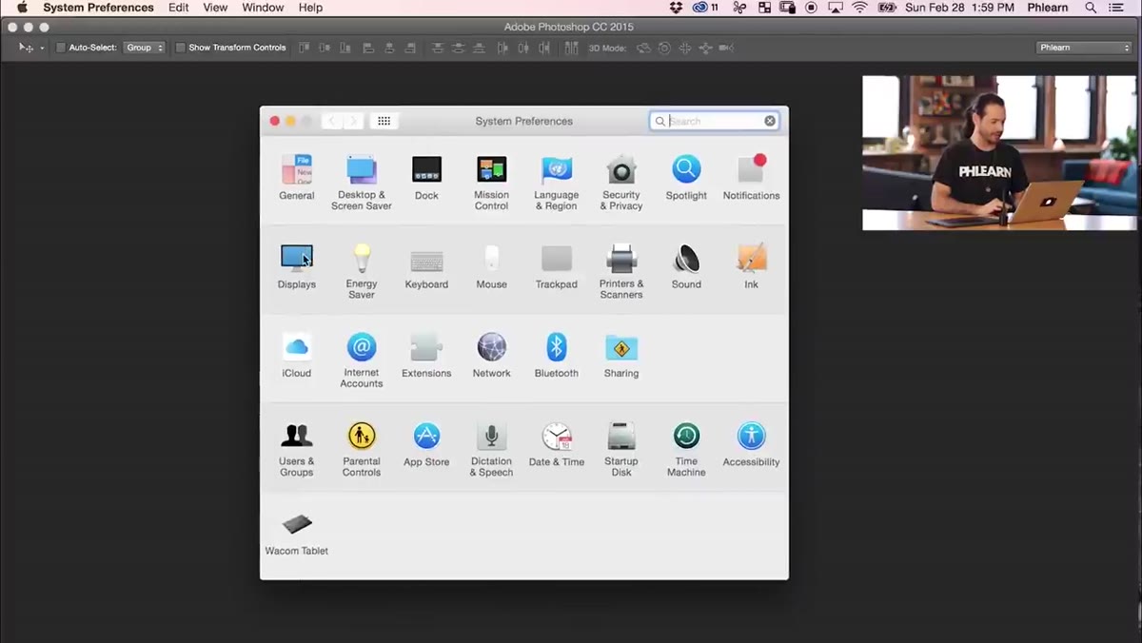Open the General preferences pane

297,178
